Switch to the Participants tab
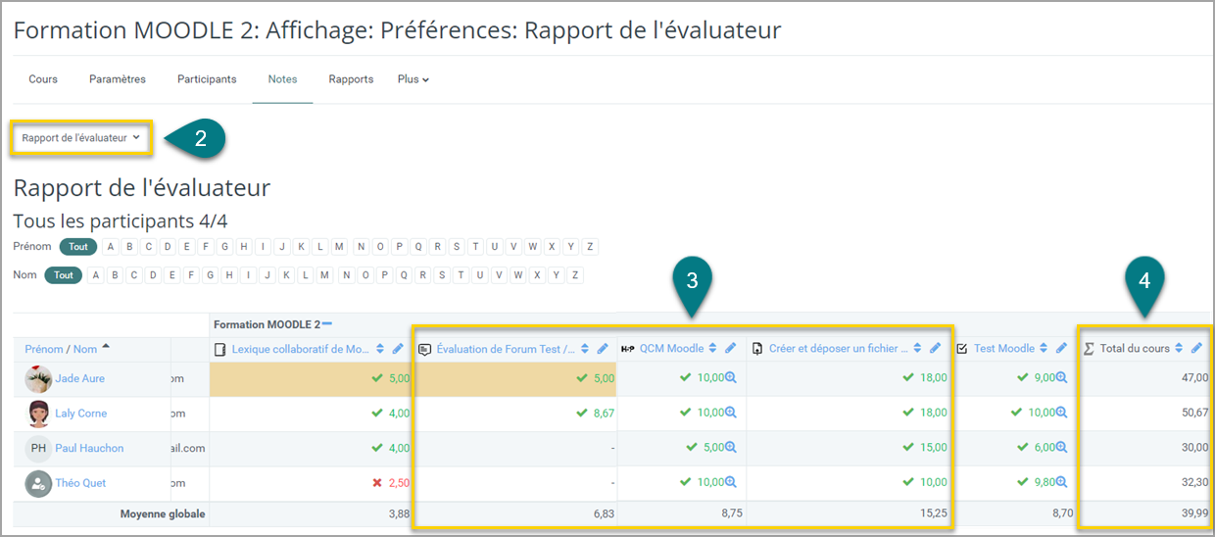The image size is (1215, 537). 207,79
